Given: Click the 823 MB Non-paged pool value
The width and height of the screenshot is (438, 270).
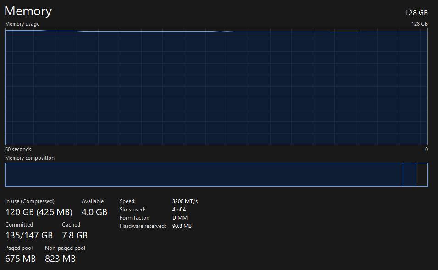Looking at the screenshot, I should [x=60, y=259].
